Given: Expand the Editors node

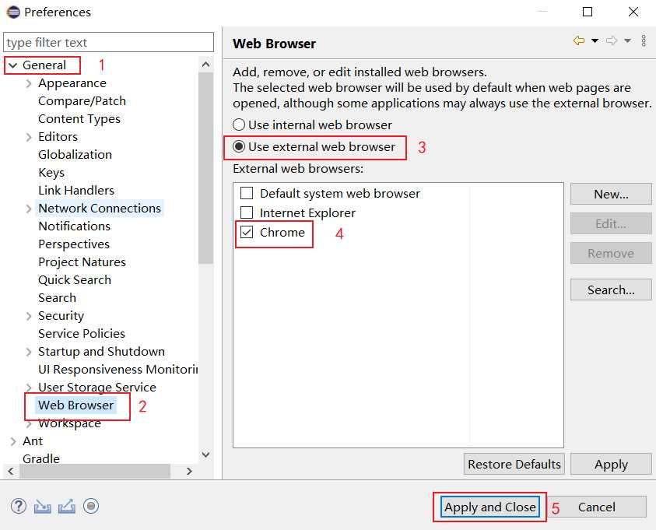Looking at the screenshot, I should point(29,137).
